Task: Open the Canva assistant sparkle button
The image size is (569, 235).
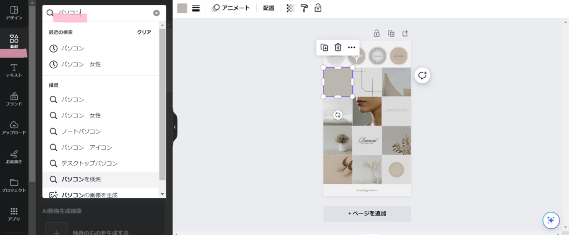Action: (551, 220)
